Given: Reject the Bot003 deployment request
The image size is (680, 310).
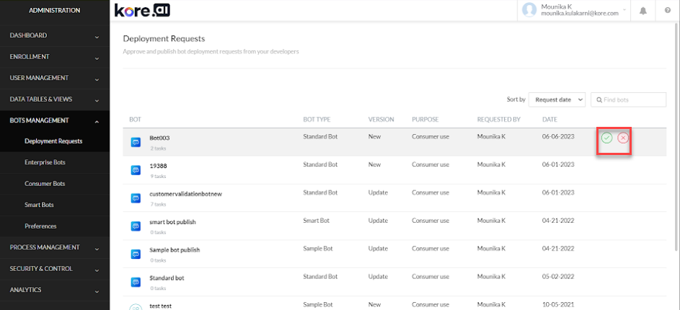Looking at the screenshot, I should click(x=623, y=138).
